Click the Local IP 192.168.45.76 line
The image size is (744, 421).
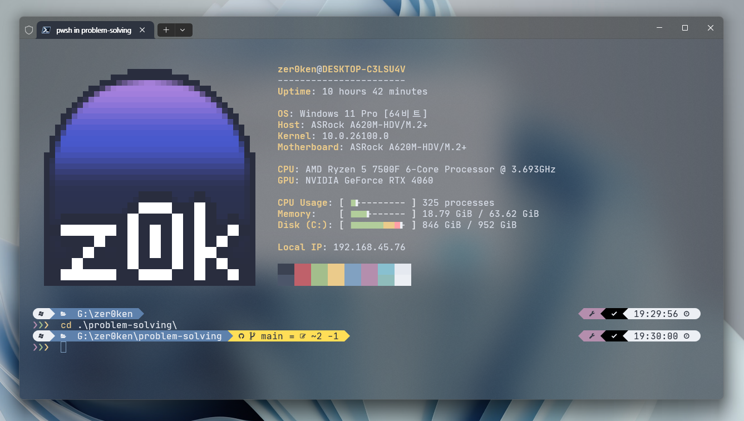342,247
